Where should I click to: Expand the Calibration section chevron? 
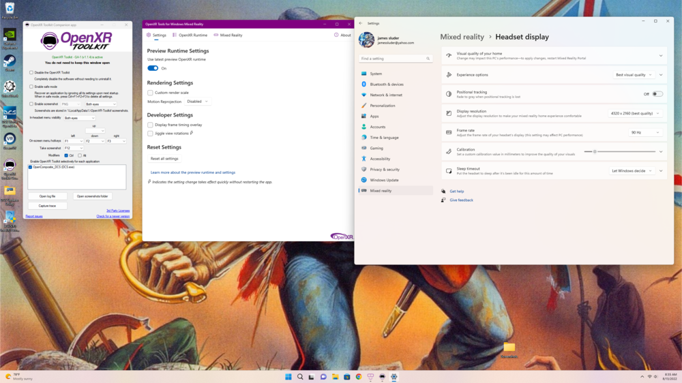(x=661, y=152)
